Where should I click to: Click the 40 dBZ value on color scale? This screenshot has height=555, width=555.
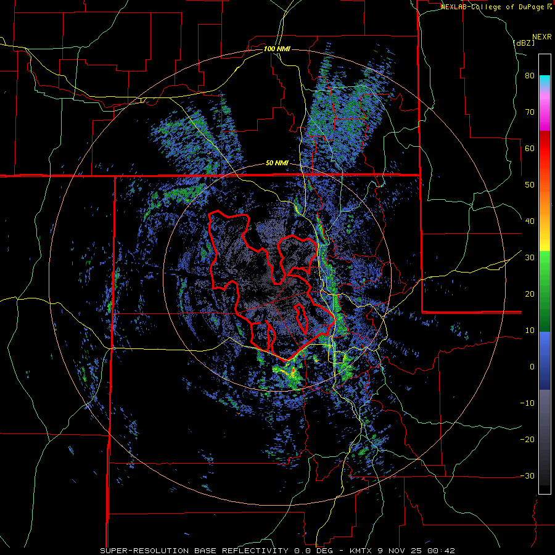coord(530,221)
